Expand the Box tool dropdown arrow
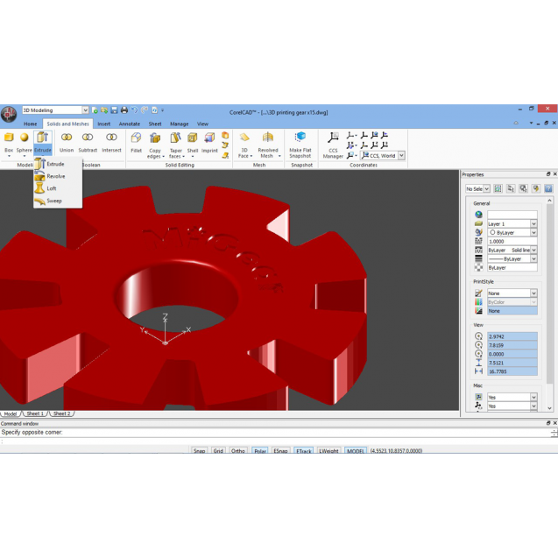Screen dimensions: 558x558 click(9, 156)
